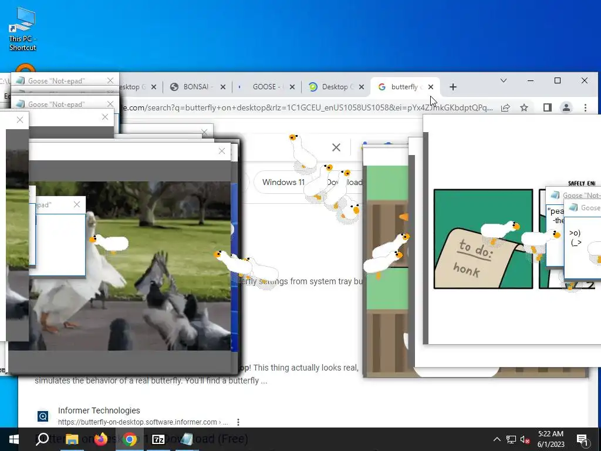Click the Chrome address bar URL
601x451 pixels.
[x=306, y=108]
